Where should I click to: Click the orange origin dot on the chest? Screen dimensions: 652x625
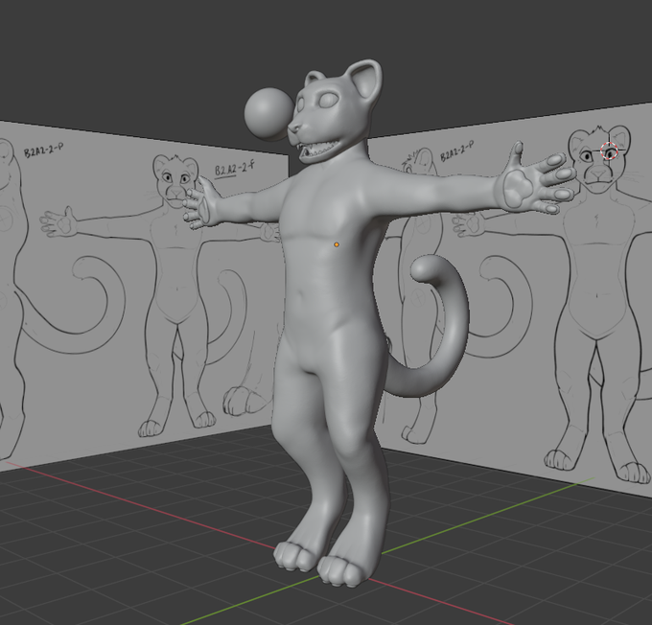(337, 245)
